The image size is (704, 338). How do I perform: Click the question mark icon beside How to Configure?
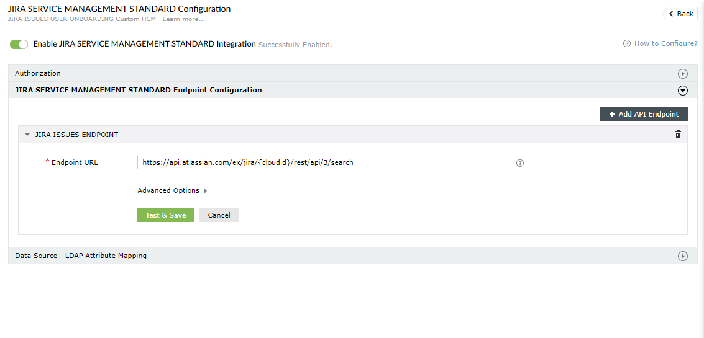click(x=627, y=43)
